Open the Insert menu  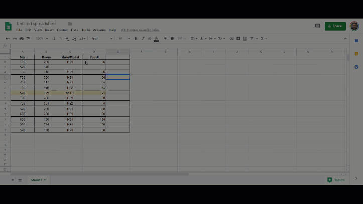tap(49, 30)
